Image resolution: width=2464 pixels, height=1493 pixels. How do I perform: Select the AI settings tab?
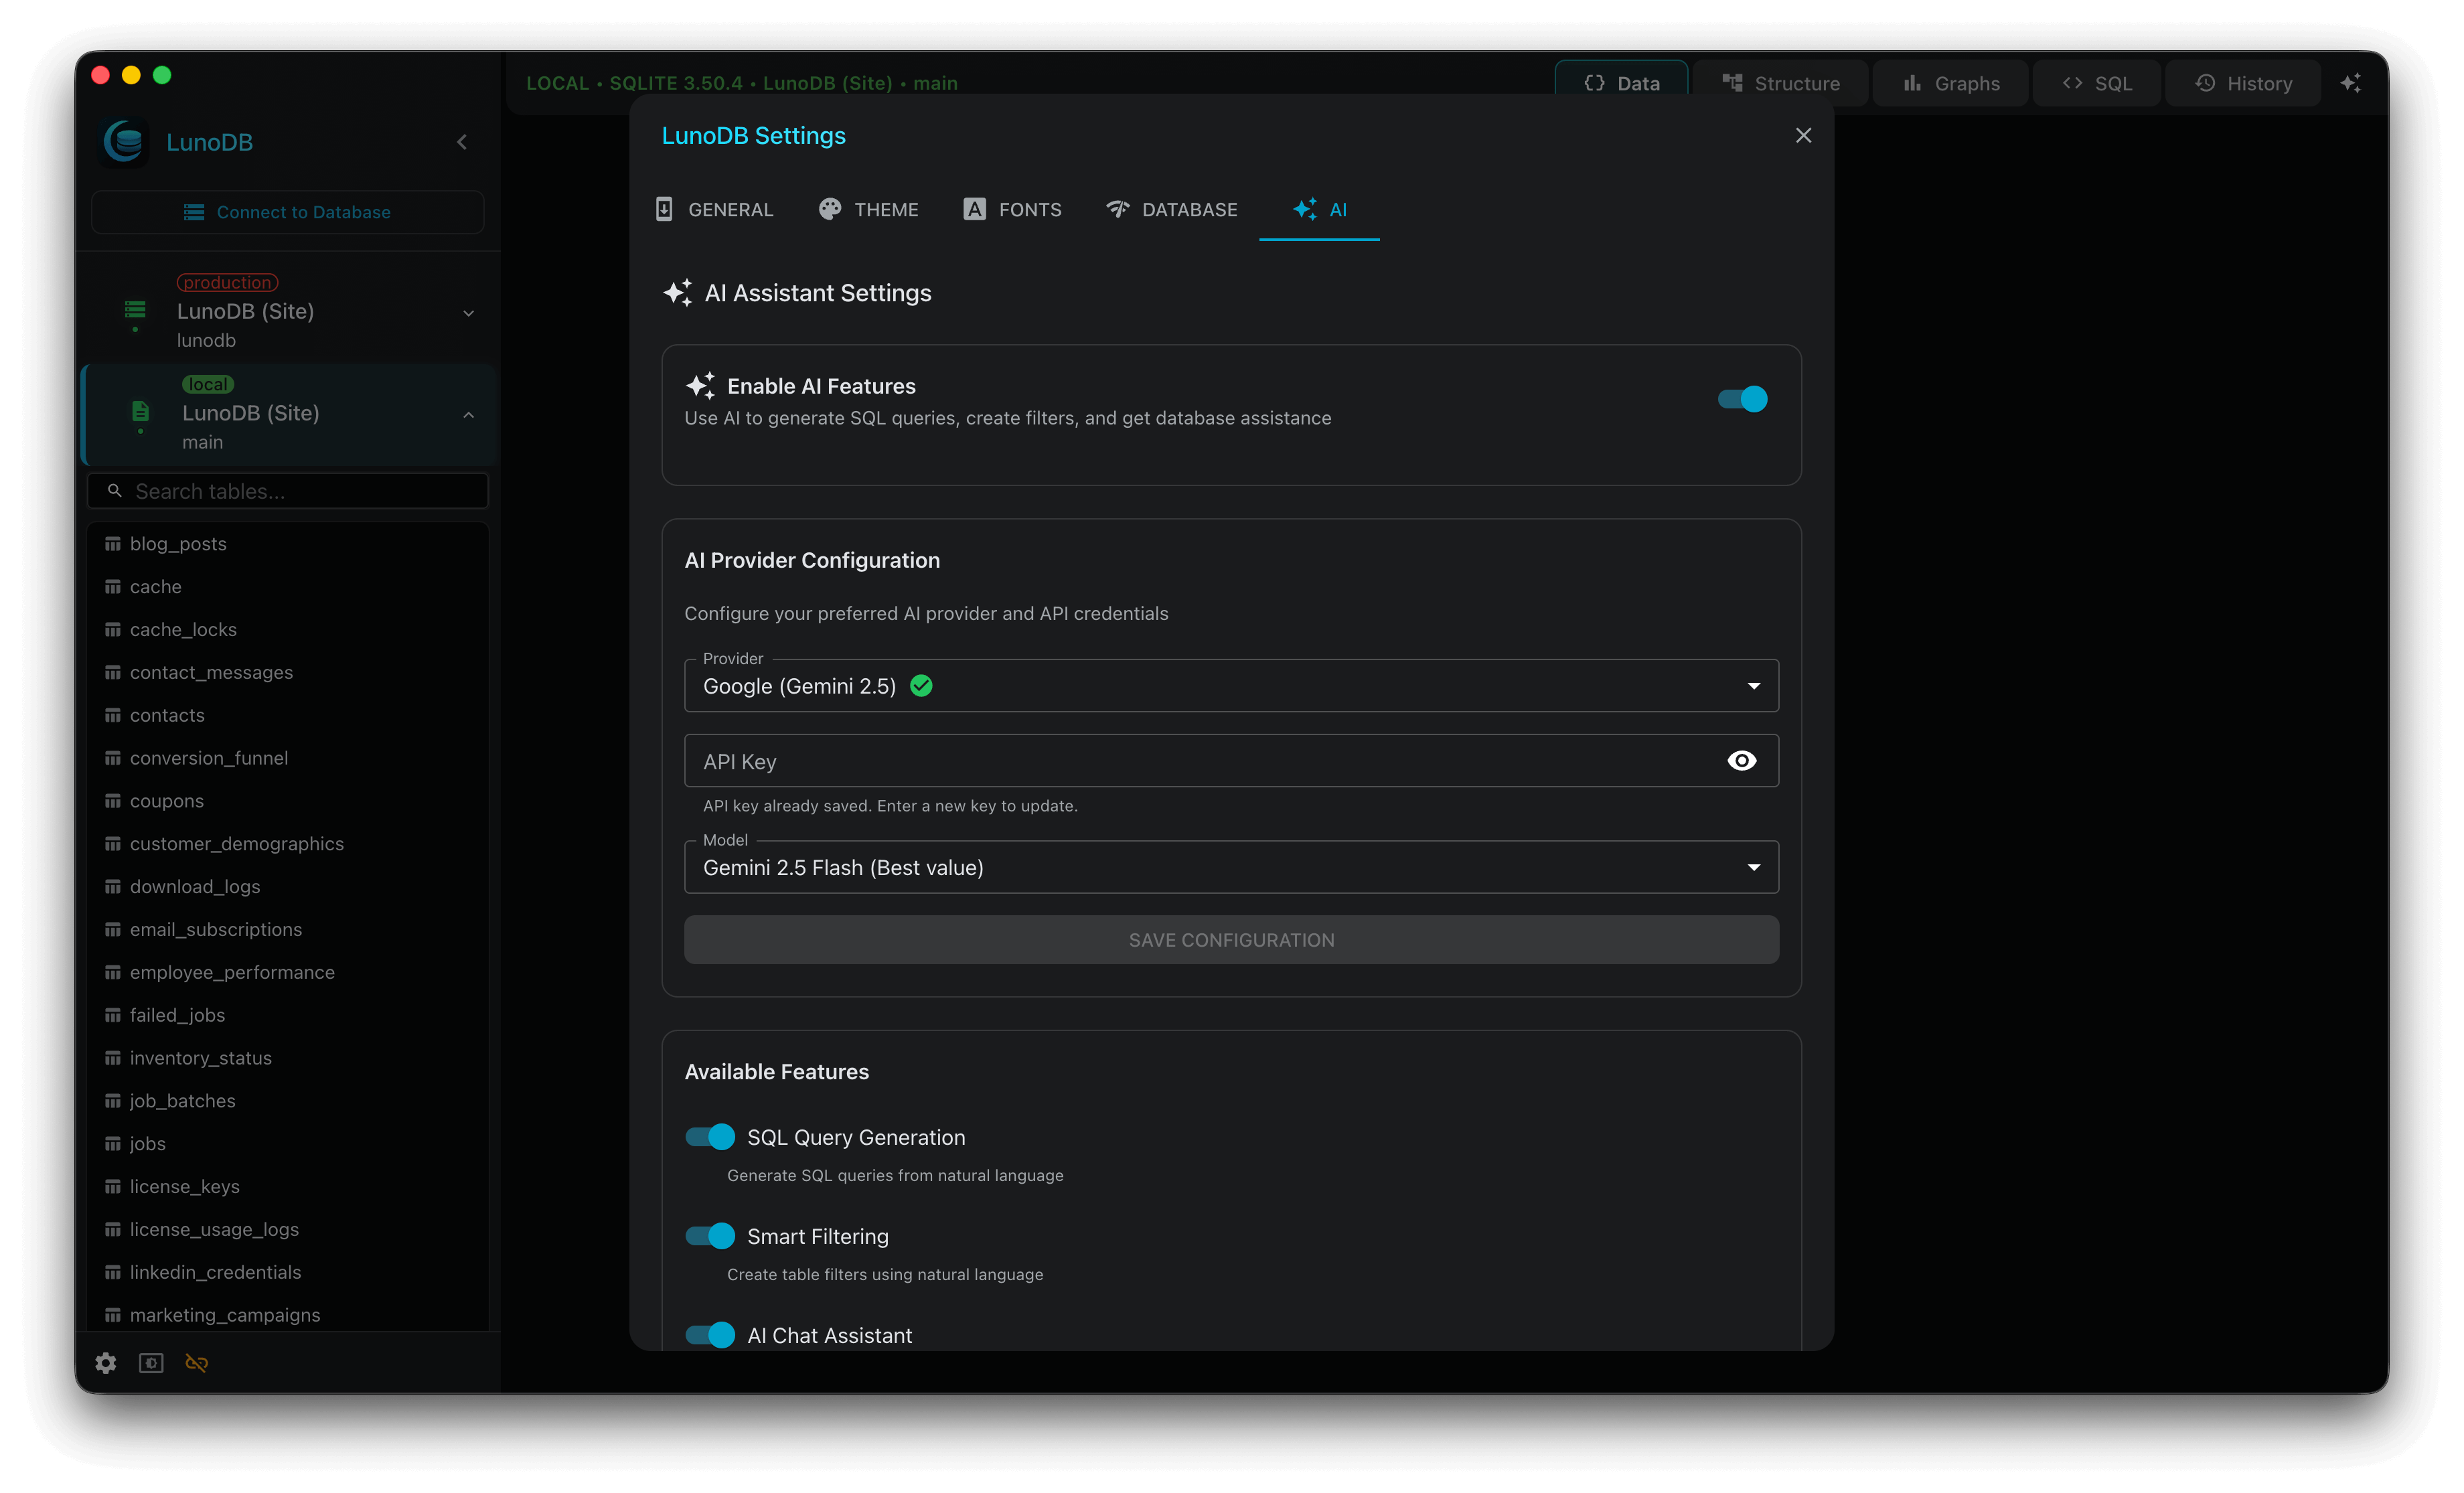(x=1320, y=210)
